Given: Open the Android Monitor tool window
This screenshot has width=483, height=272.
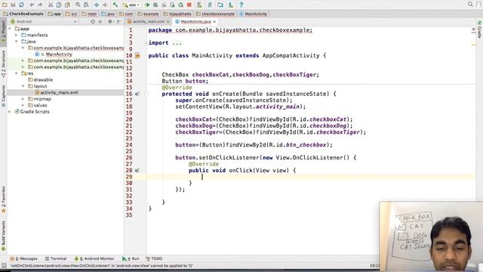Looking at the screenshot, I should pos(94,258).
